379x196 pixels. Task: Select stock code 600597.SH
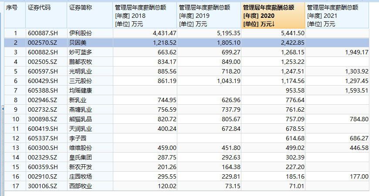point(43,71)
